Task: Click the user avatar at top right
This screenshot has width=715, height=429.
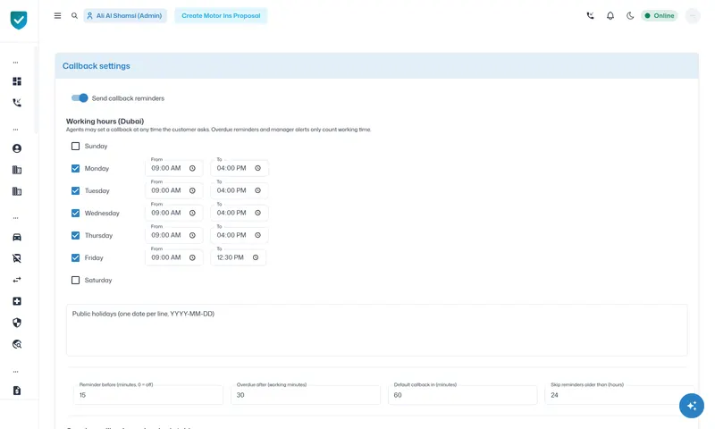Action: pos(693,15)
